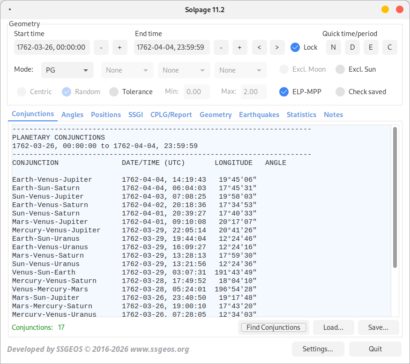Open the CPLG/Report tab
The height and width of the screenshot is (364, 410).
171,114
